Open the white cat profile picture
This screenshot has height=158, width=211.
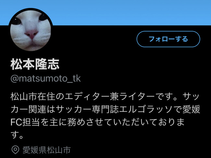click(x=31, y=30)
